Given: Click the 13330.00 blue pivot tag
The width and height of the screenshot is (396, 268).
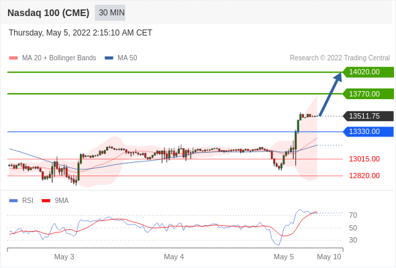Looking at the screenshot, I should pos(368,131).
